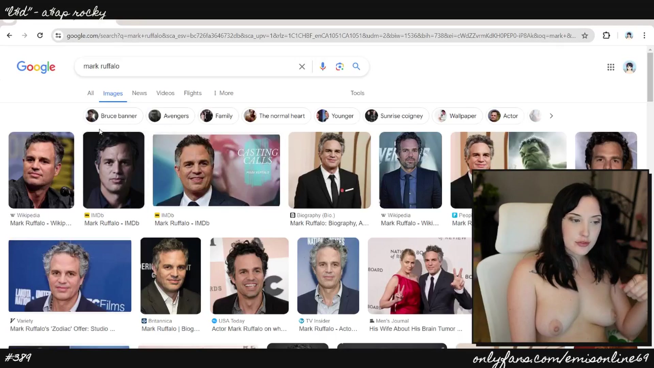Start a voice search with the microphone
The image size is (654, 368).
(323, 66)
